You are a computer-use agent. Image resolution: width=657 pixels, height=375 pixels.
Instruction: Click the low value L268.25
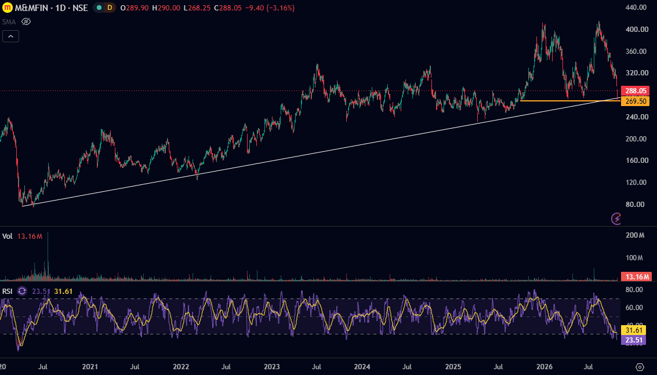pyautogui.click(x=197, y=8)
